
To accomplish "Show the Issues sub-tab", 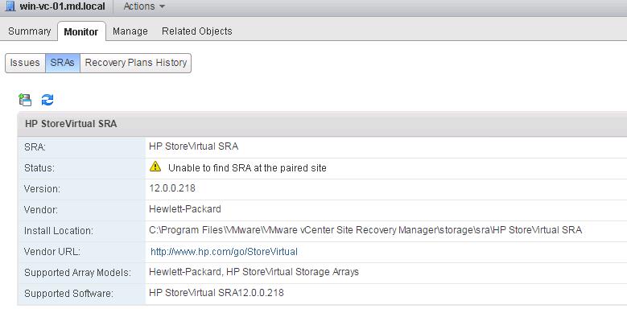I will [x=25, y=63].
